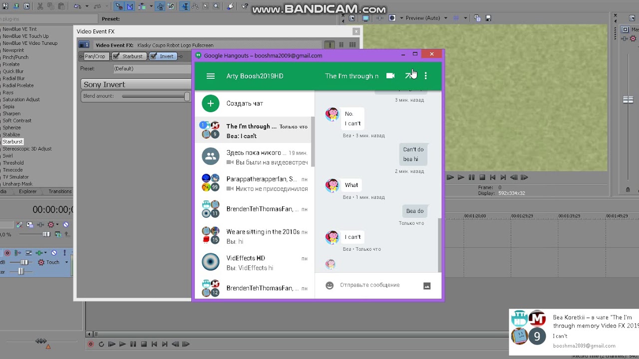Toggle Lock Envelopes to Events button
The height and width of the screenshot is (359, 639).
click(161, 6)
